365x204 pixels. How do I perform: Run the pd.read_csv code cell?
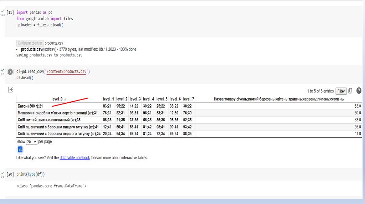point(10,72)
